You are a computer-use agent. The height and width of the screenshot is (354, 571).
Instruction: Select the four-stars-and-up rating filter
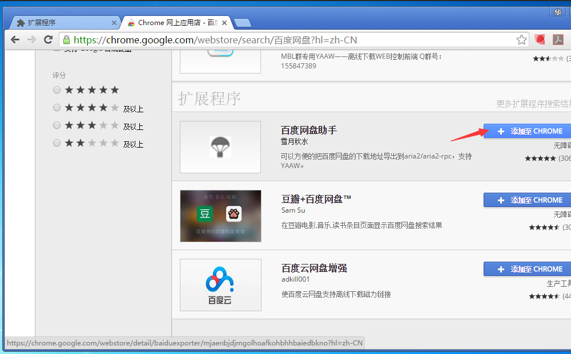tap(57, 107)
